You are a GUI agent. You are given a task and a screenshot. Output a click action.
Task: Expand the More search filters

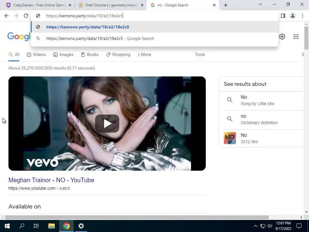coord(144,55)
